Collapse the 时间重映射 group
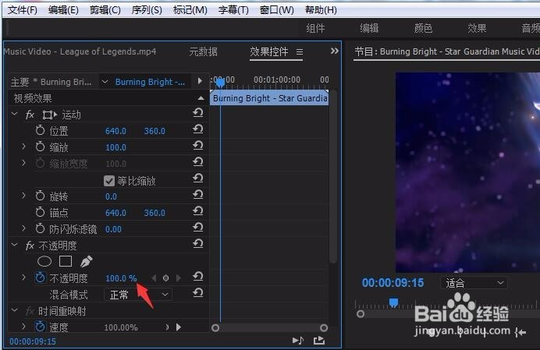The width and height of the screenshot is (540, 350). pyautogui.click(x=15, y=310)
